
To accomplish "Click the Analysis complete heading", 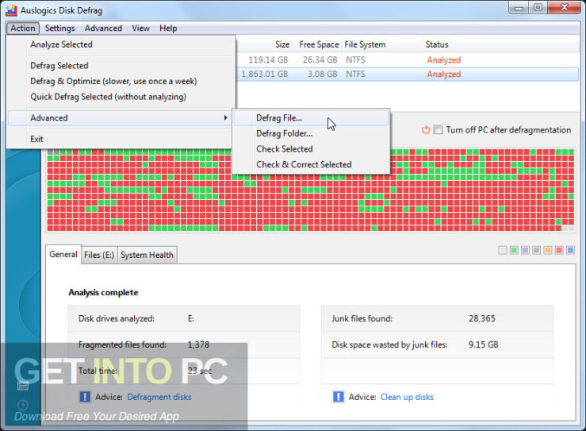I will point(103,293).
